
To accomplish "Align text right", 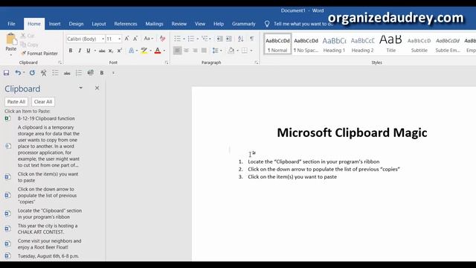I will [x=195, y=51].
